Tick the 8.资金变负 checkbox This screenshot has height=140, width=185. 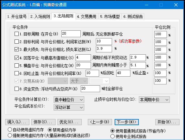click(16, 89)
